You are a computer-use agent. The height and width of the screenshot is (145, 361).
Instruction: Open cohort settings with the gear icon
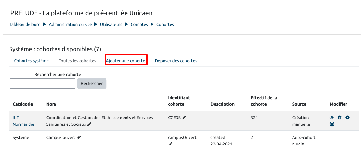347,118
